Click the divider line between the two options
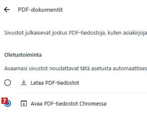This screenshot has height=140, width=147. tap(83, 93)
